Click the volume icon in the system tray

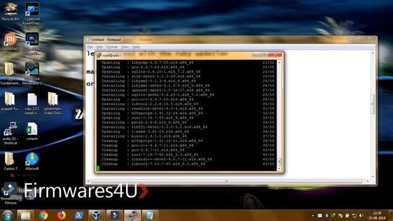361,215
